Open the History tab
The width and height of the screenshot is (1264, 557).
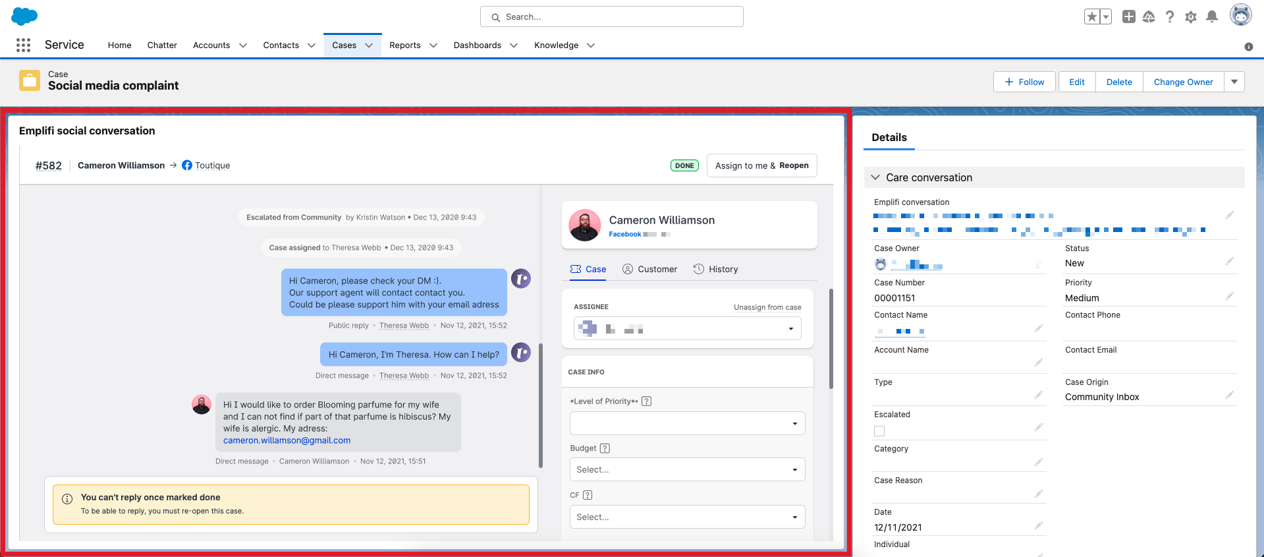[x=715, y=269]
